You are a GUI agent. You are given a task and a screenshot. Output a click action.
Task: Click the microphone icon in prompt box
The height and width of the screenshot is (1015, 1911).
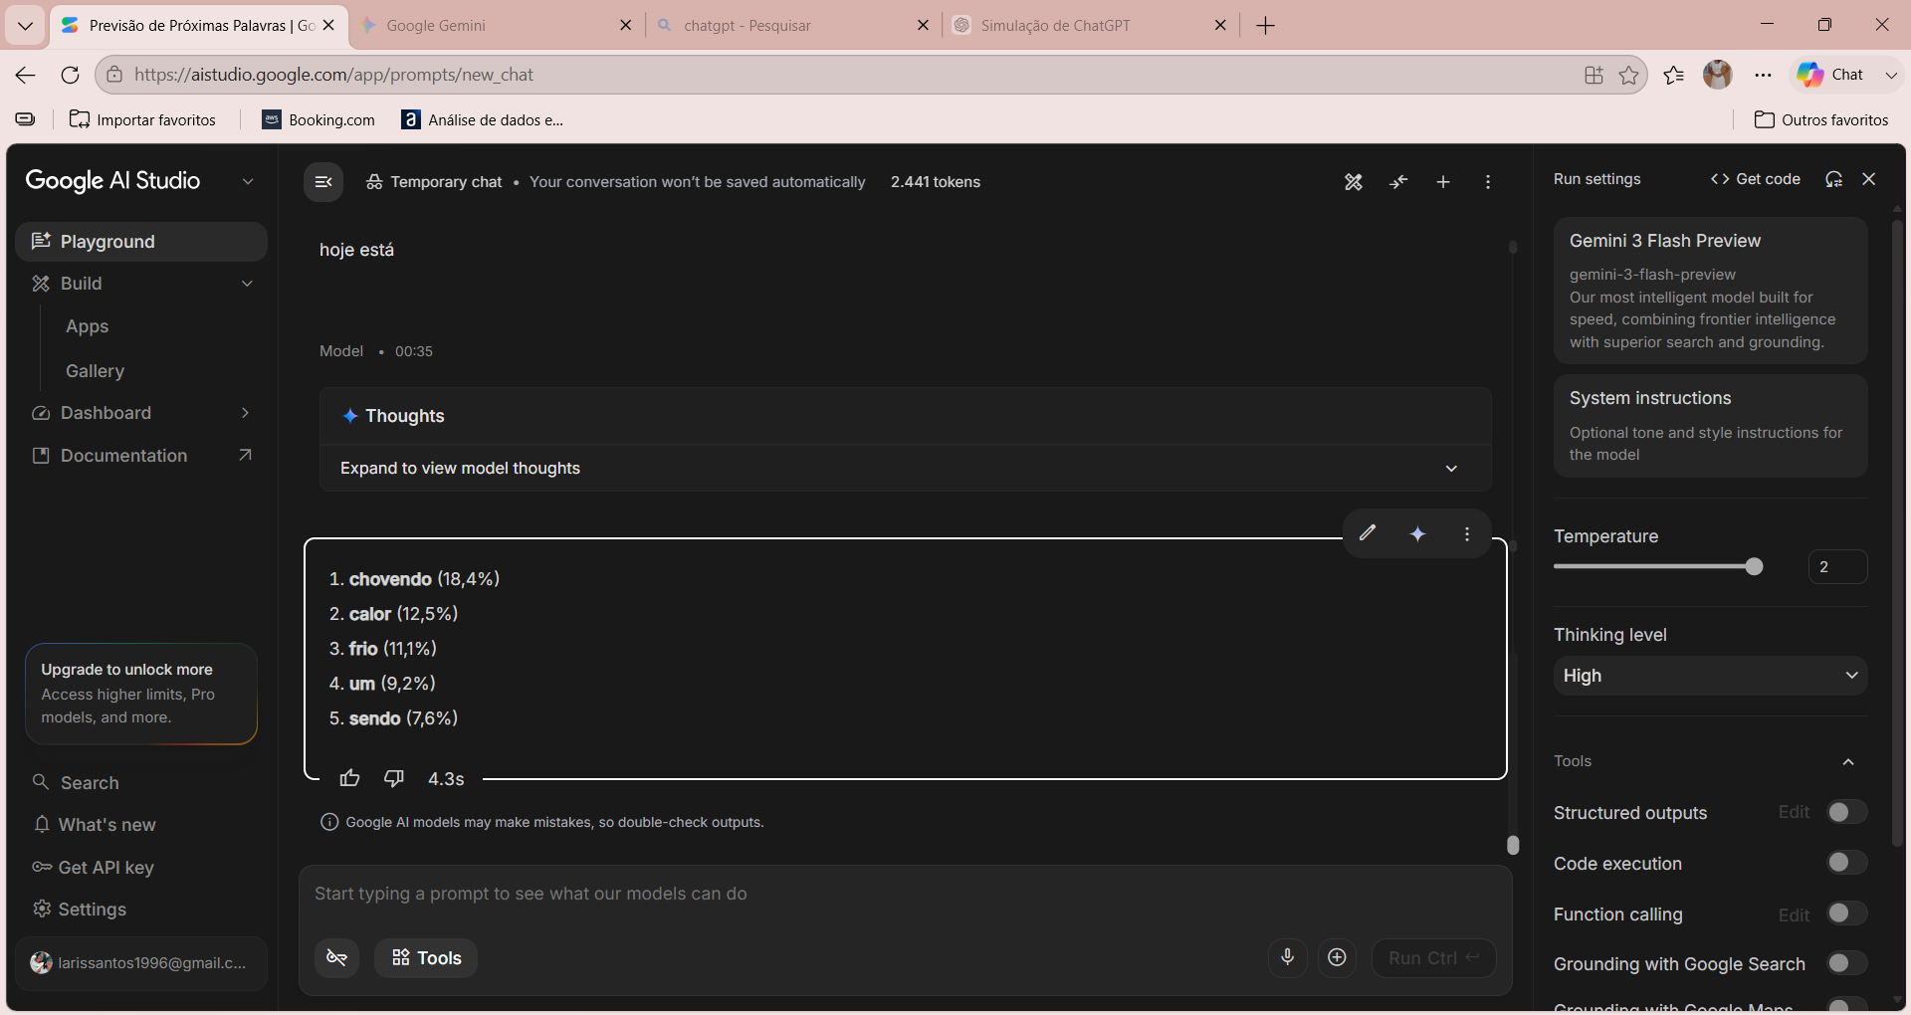tap(1287, 957)
